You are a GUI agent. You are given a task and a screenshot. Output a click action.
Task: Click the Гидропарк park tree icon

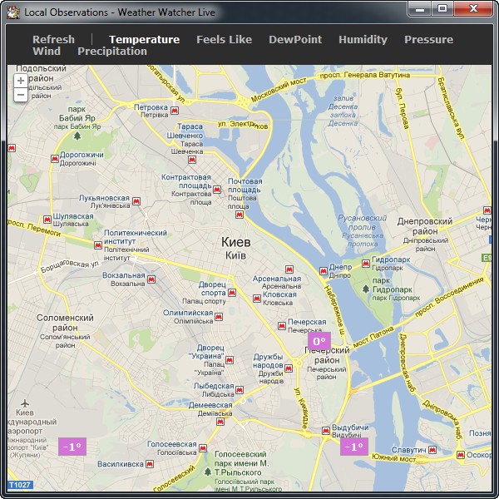(x=365, y=289)
